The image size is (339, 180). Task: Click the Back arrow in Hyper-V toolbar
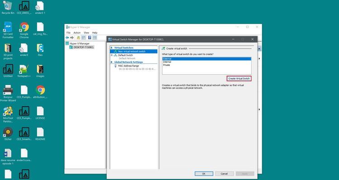click(x=68, y=38)
